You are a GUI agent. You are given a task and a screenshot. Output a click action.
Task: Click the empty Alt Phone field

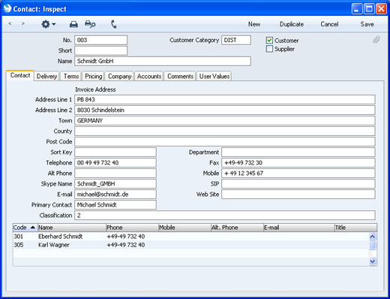115,173
